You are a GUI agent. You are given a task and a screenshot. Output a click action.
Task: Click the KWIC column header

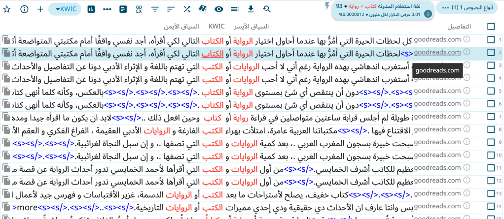(x=216, y=26)
